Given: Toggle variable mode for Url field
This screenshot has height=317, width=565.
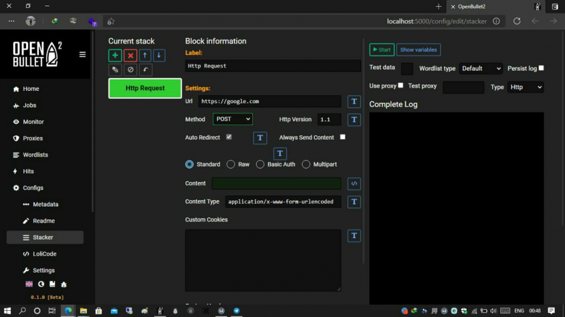Looking at the screenshot, I should pyautogui.click(x=354, y=102).
